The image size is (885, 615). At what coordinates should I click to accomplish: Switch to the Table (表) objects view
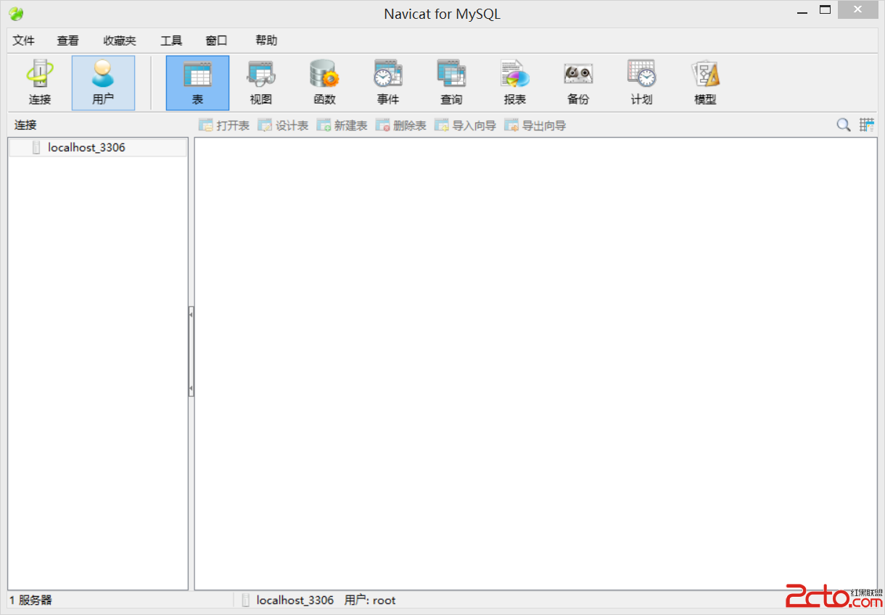point(197,83)
